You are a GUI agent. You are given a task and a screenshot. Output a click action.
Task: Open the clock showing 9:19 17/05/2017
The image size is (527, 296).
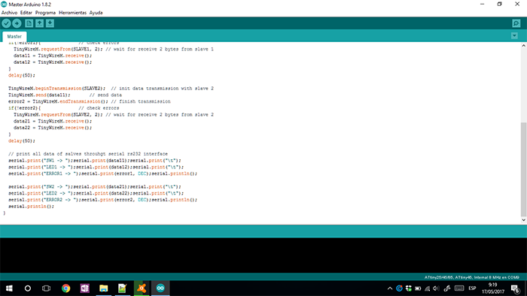pyautogui.click(x=493, y=288)
